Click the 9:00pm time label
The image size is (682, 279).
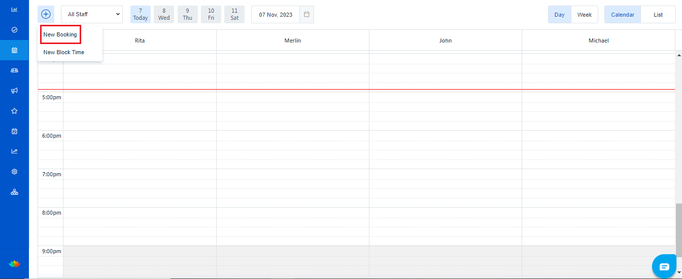pyautogui.click(x=52, y=251)
